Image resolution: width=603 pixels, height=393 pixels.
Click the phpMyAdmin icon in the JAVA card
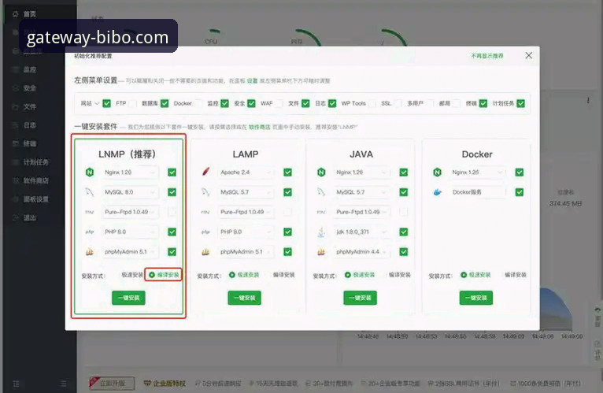(321, 252)
